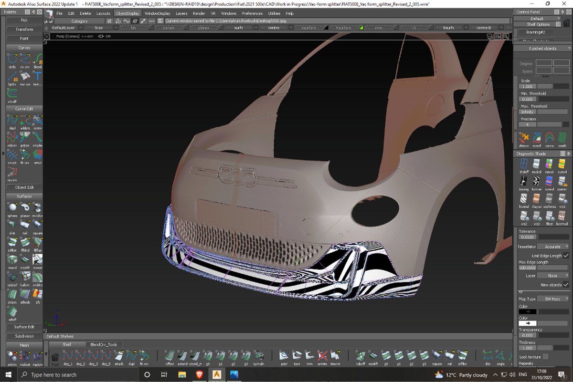This screenshot has height=382, width=573.
Task: Select the sphere surface tool
Action: click(12, 208)
